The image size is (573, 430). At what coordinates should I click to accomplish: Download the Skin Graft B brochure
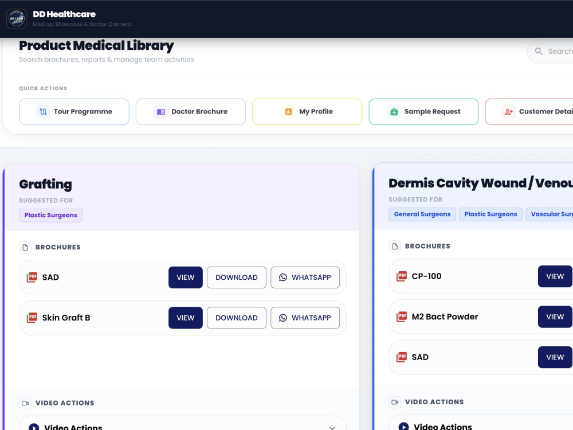coord(237,318)
